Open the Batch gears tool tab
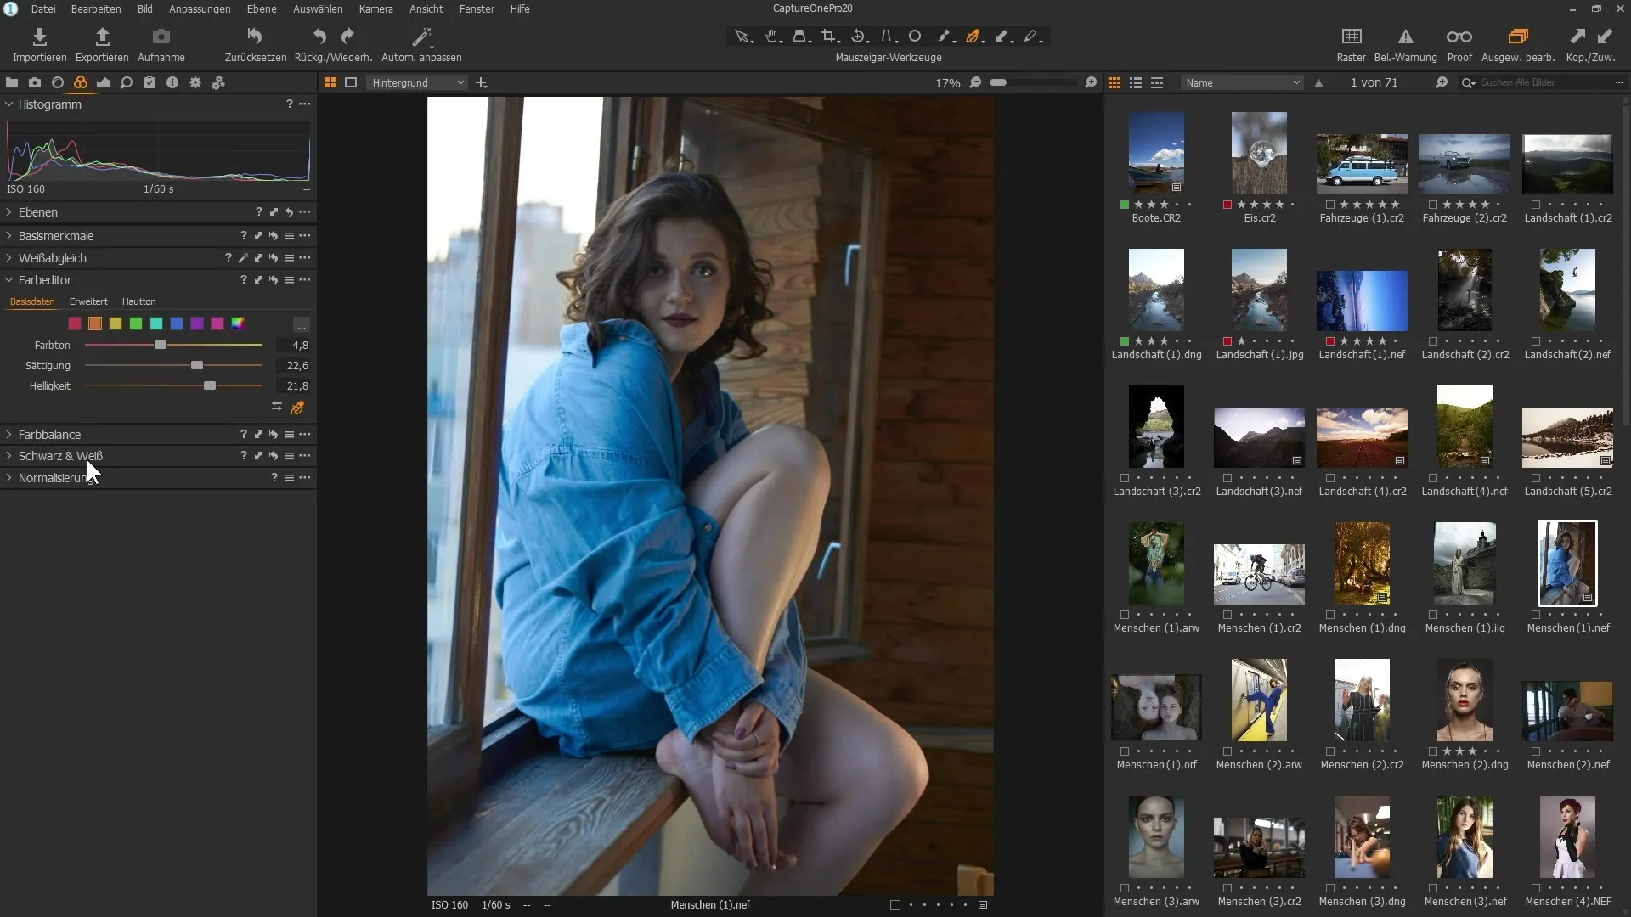1631x917 pixels. [218, 82]
